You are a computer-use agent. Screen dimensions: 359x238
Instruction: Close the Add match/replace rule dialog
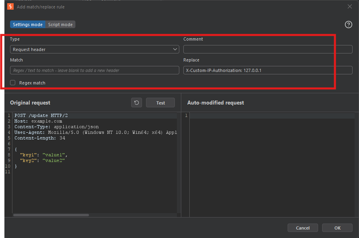coord(350,6)
